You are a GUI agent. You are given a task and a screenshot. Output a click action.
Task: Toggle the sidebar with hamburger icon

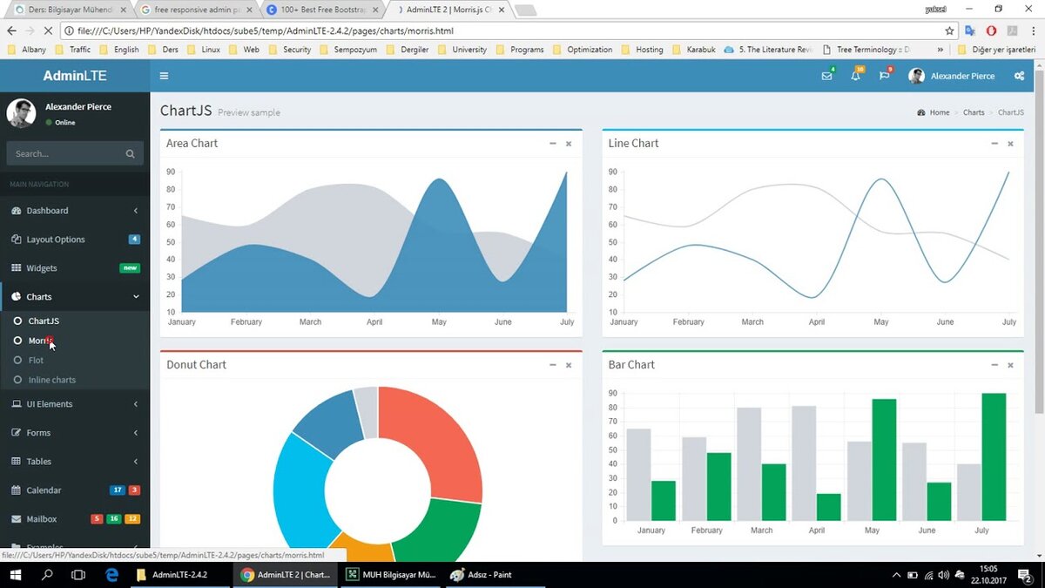[x=164, y=76]
